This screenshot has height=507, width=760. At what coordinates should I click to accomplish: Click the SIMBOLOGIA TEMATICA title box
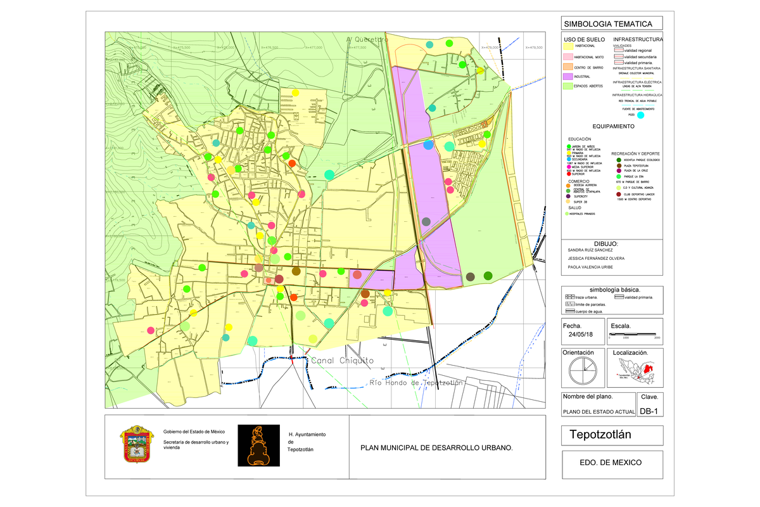[x=611, y=23]
